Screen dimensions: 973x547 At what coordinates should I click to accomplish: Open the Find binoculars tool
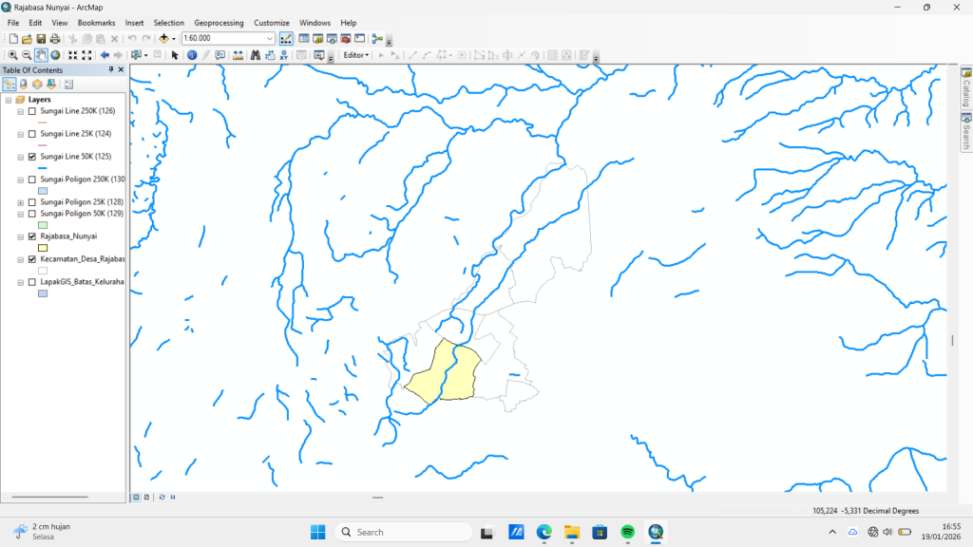click(255, 55)
